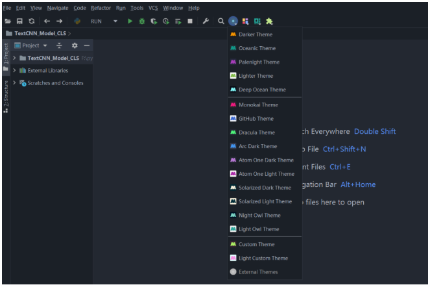The width and height of the screenshot is (430, 287).
Task: Select Dracula Theme
Action: 265,132
